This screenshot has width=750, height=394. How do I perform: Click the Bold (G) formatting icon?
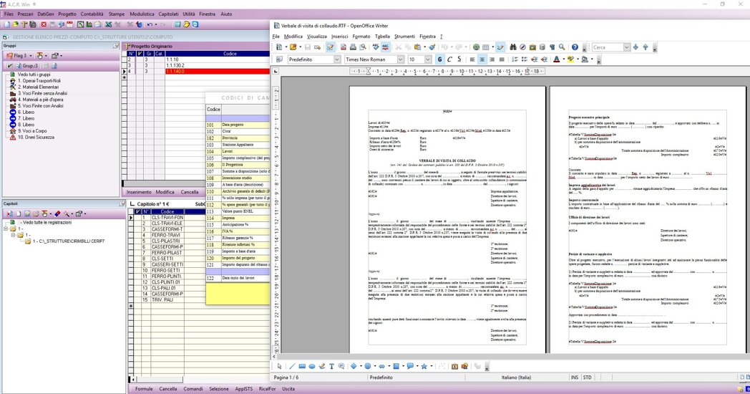tap(439, 59)
